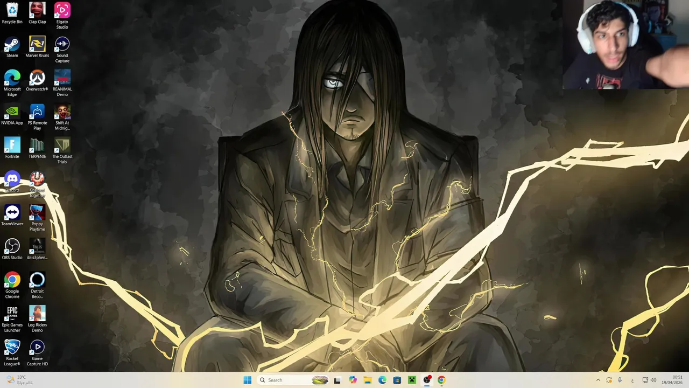Select the TERPENIE desktop icon
689x388 pixels.
[37, 148]
